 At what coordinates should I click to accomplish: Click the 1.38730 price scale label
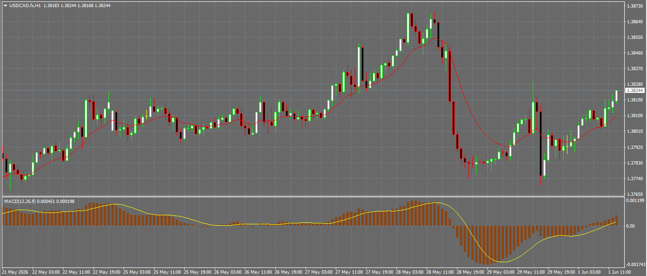tap(634, 6)
